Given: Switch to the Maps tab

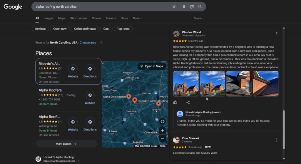Looking at the screenshot, I should click(x=62, y=18).
